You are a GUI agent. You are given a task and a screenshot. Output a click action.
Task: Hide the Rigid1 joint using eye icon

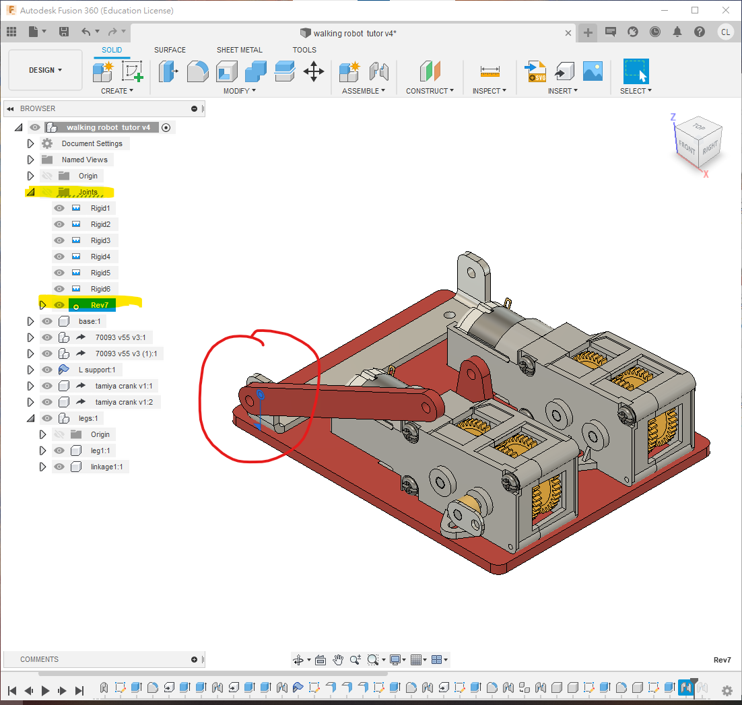pyautogui.click(x=59, y=208)
